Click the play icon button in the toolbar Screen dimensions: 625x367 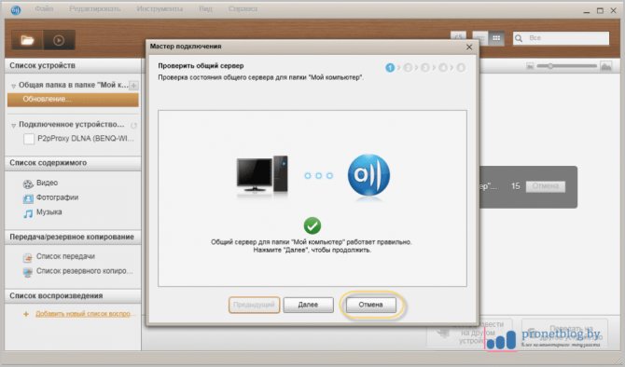pyautogui.click(x=59, y=40)
